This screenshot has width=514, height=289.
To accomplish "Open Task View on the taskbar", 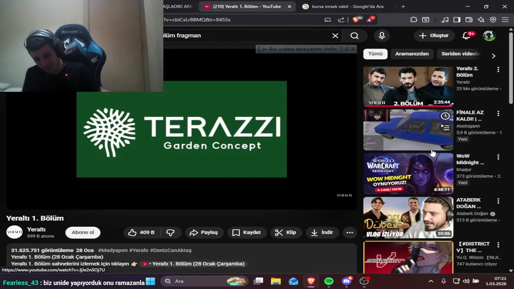I will coord(258,281).
